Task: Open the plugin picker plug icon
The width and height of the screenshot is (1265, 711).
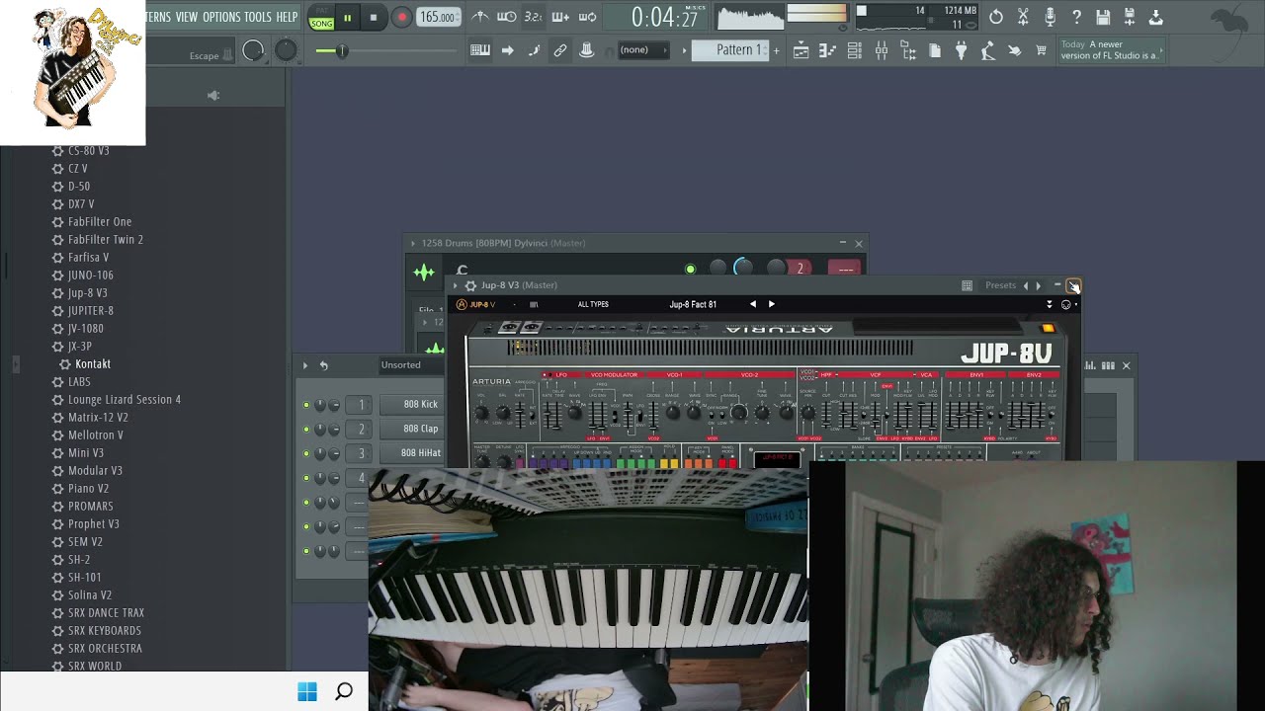Action: coord(961,50)
